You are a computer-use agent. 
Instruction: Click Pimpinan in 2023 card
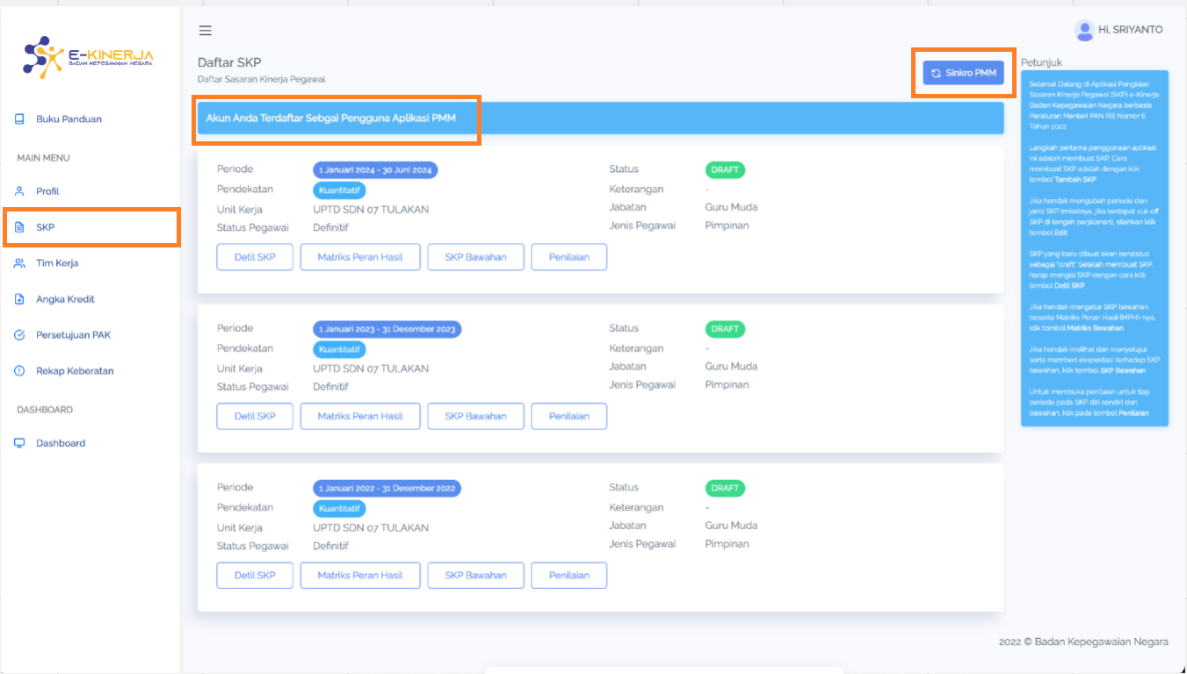click(727, 384)
